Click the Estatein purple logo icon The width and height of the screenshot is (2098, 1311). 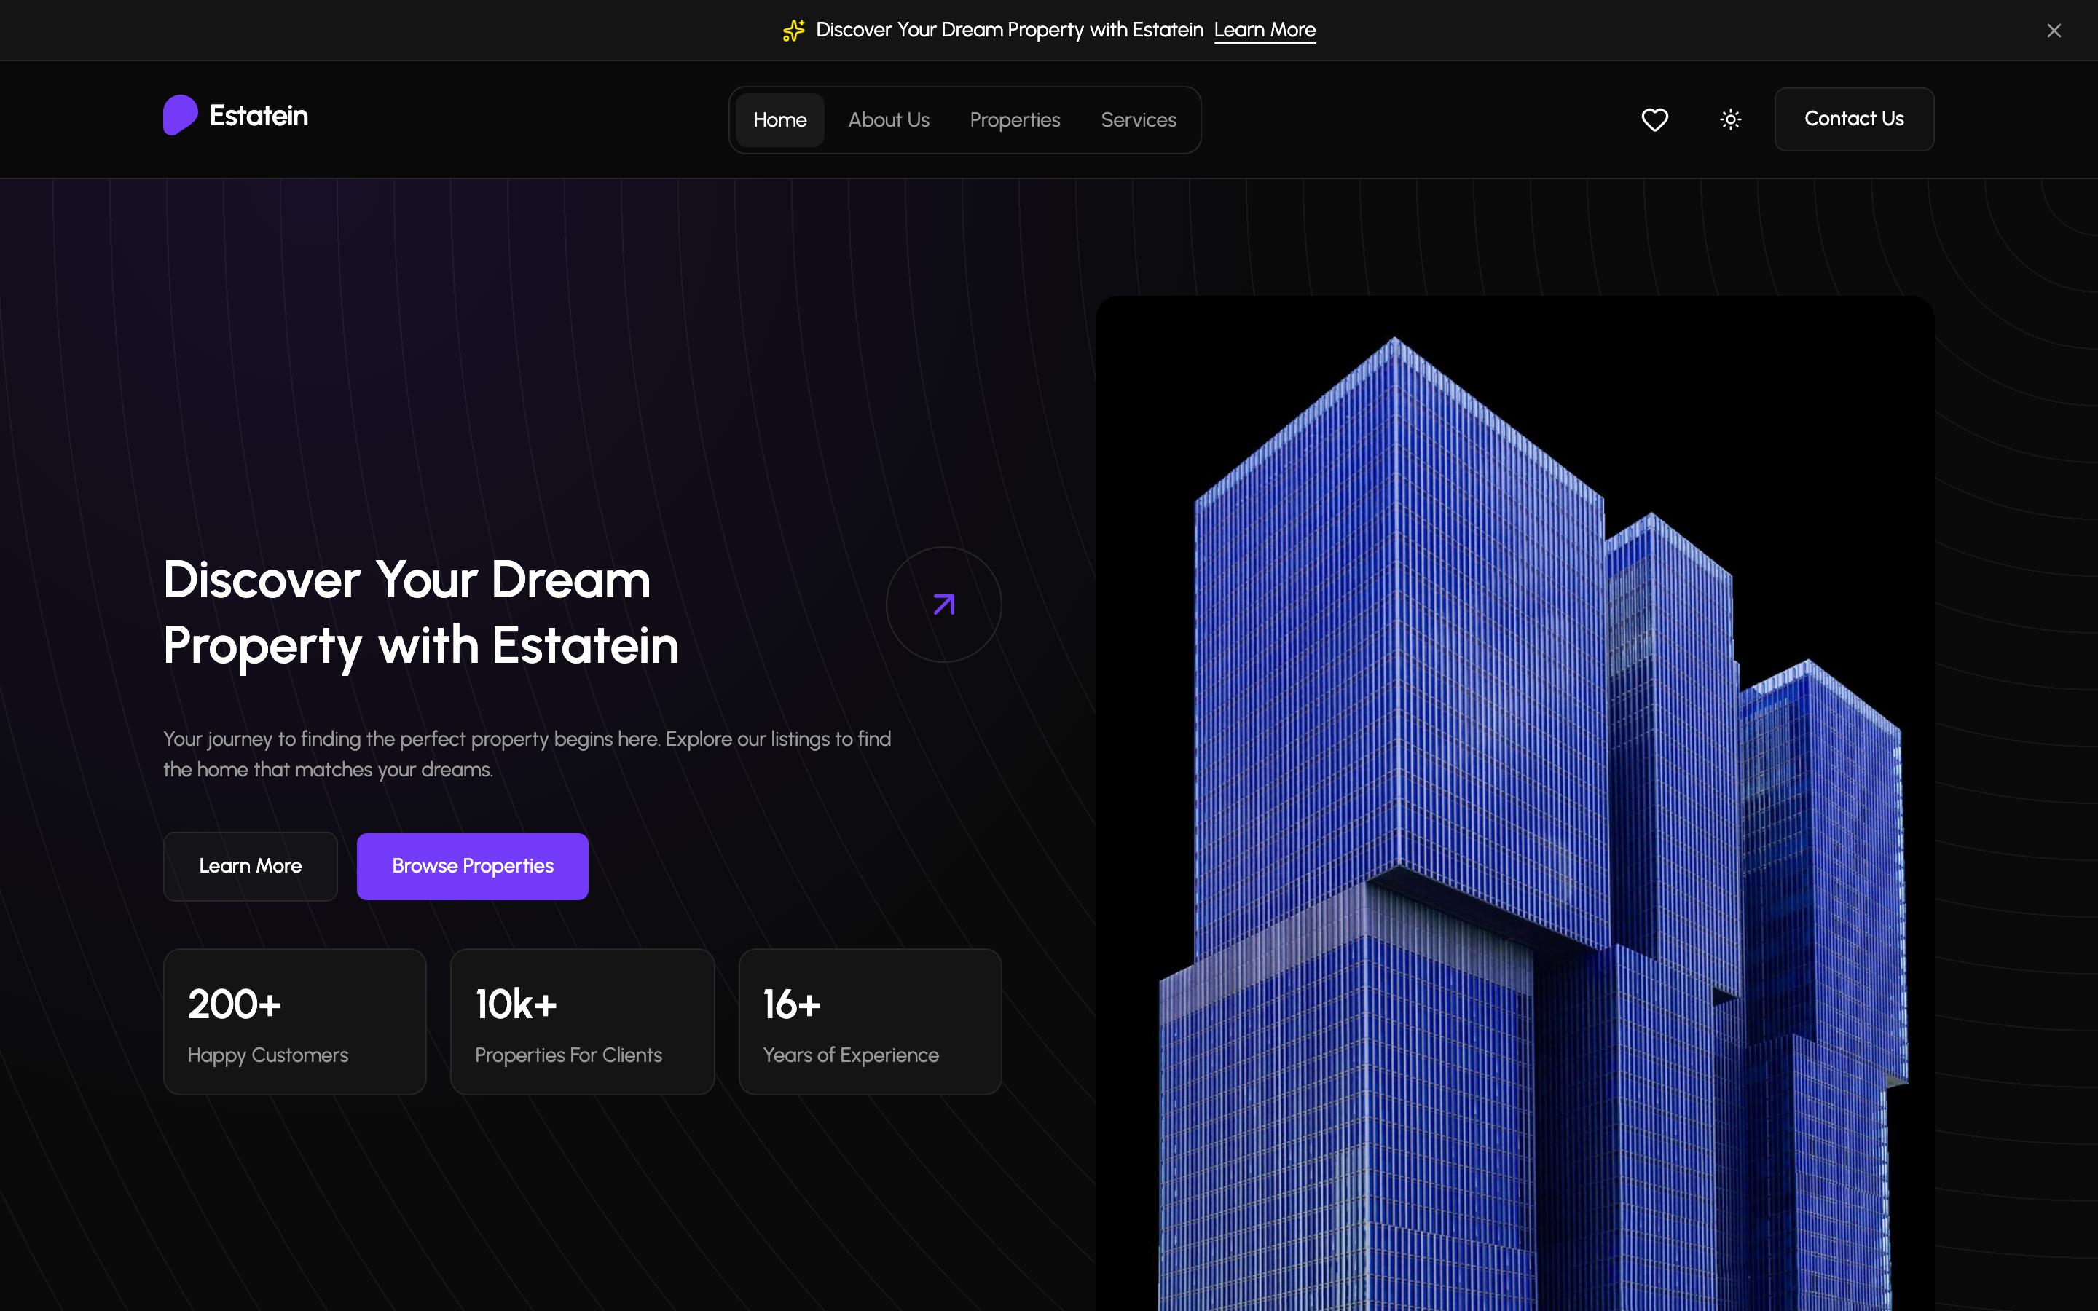point(181,115)
